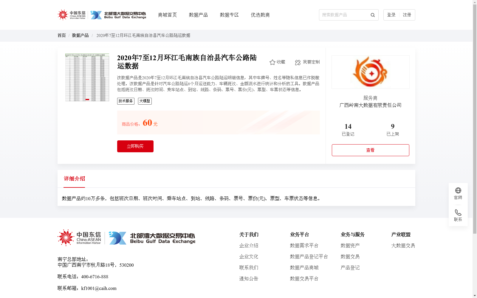Open footer link 数据交易
477x298 pixels.
[350, 257]
